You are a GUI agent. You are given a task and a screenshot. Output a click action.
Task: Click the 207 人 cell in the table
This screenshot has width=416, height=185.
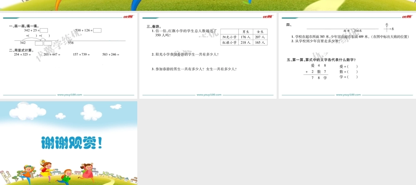pos(260,37)
